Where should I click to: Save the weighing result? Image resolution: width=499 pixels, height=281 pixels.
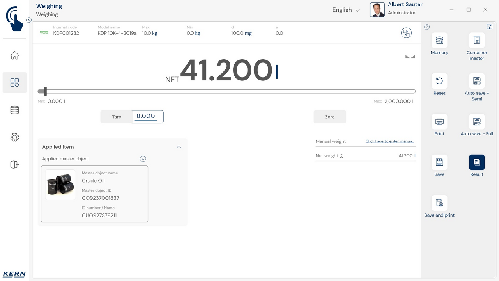pyautogui.click(x=439, y=162)
